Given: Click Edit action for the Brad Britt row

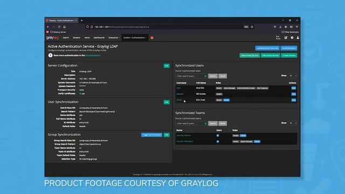Looking at the screenshot, I should pyautogui.click(x=293, y=88).
